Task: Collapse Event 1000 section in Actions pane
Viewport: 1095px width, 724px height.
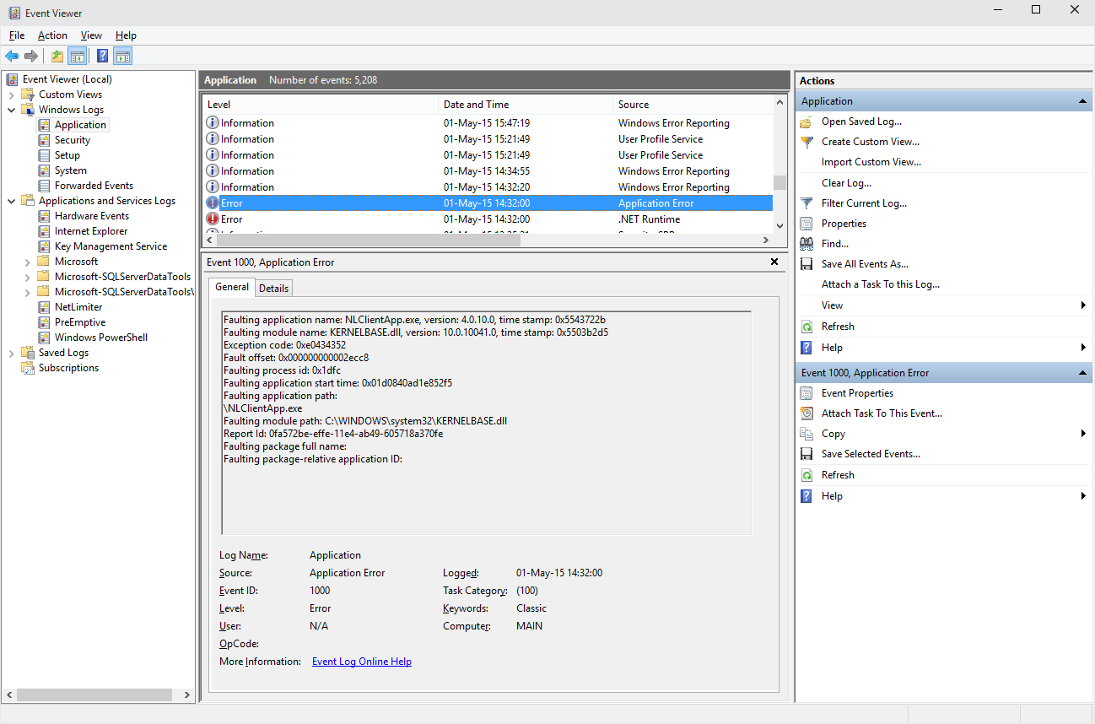Action: point(1082,373)
